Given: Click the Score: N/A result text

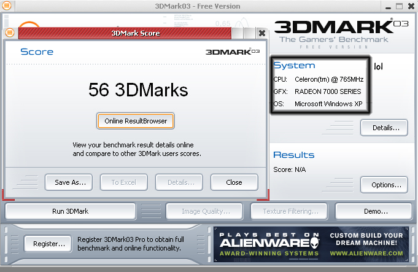Looking at the screenshot, I should click(x=290, y=169).
